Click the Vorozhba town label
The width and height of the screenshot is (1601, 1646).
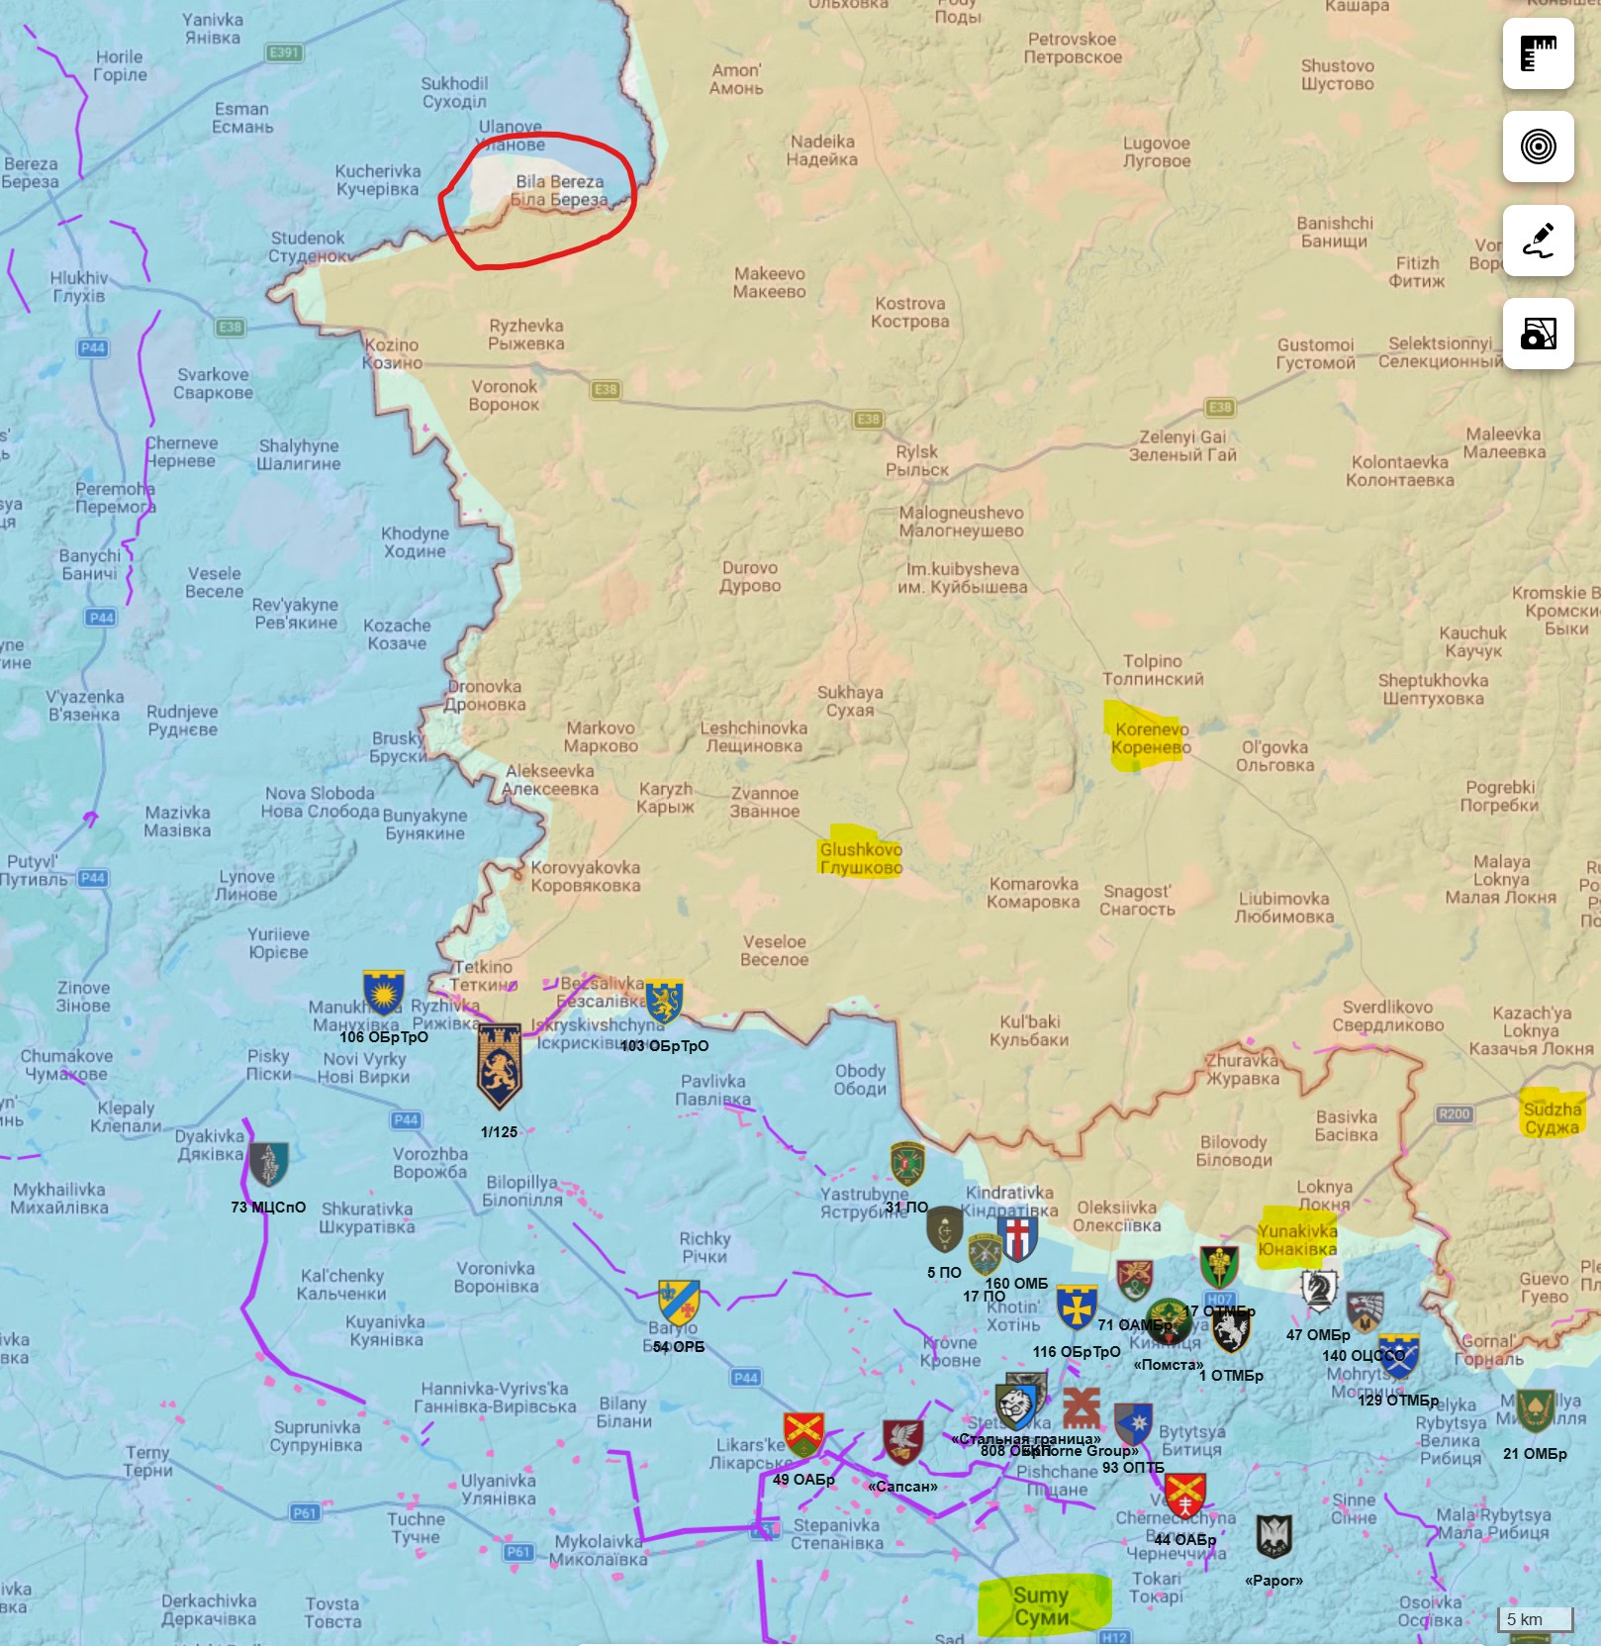point(430,1163)
